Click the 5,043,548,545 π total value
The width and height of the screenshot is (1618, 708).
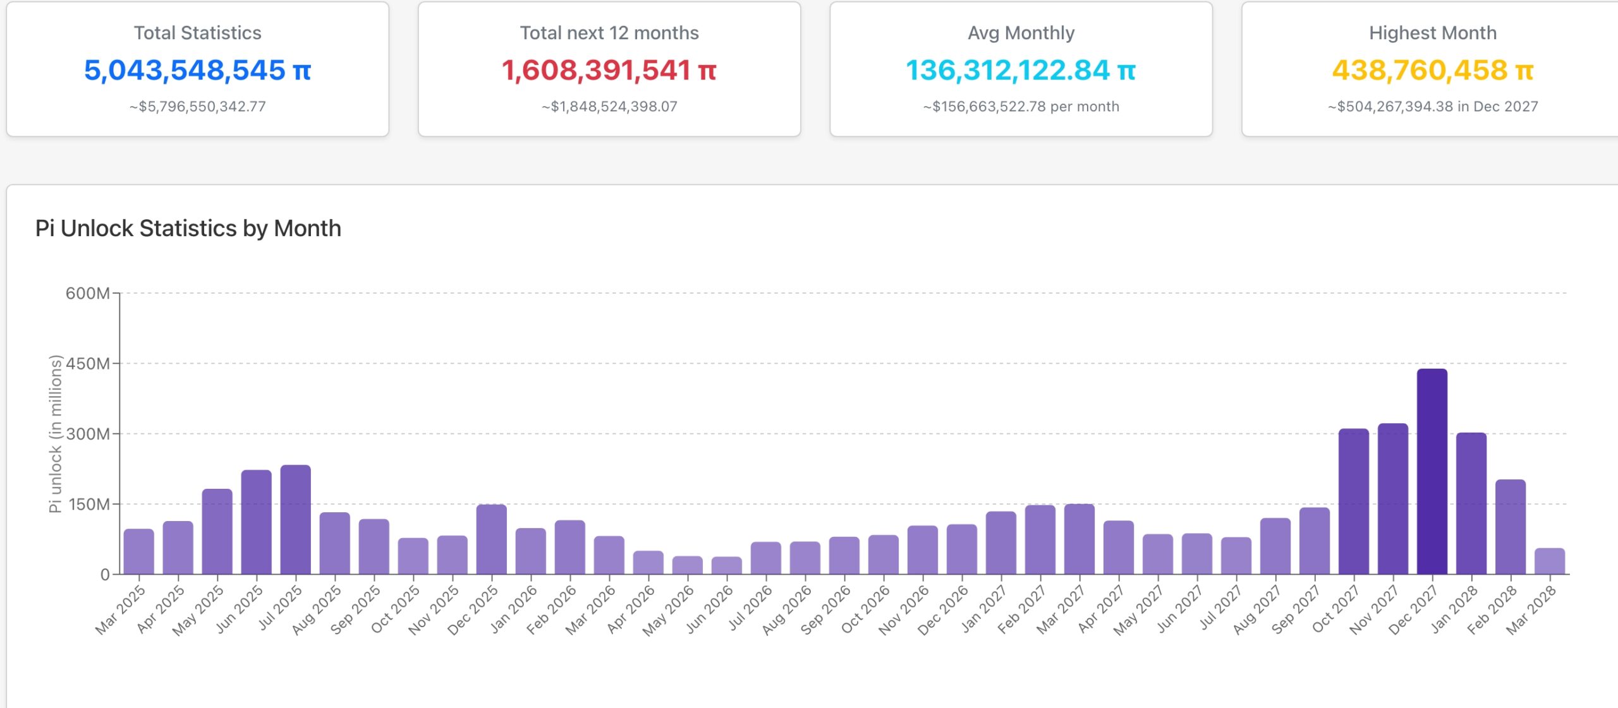pyautogui.click(x=197, y=70)
